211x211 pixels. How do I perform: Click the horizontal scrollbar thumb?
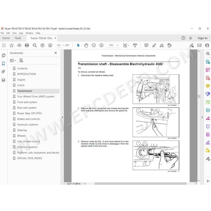tap(140, 184)
